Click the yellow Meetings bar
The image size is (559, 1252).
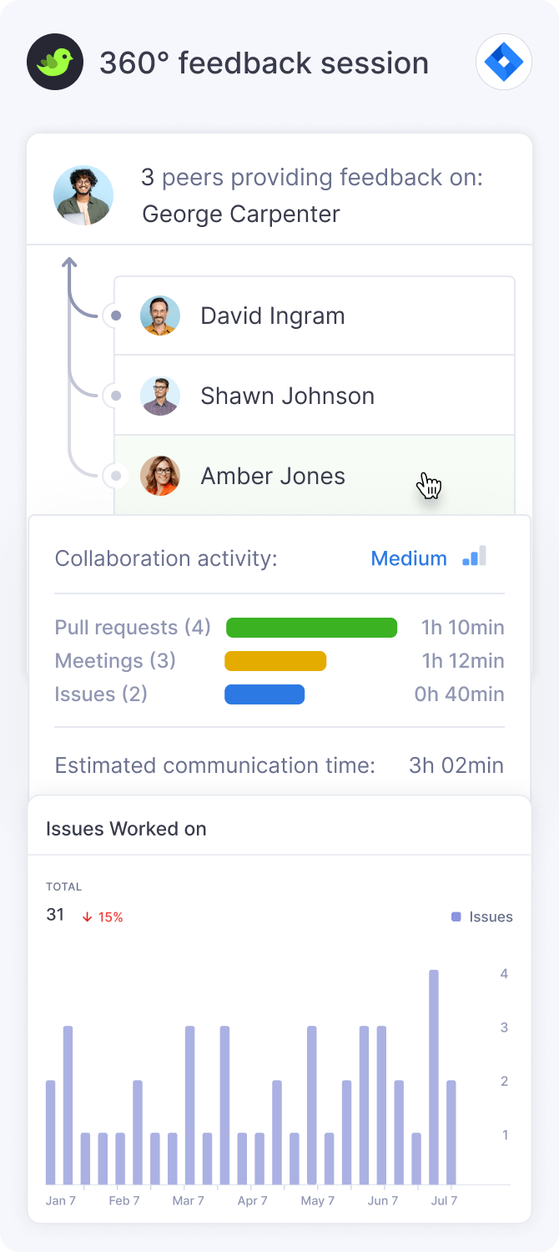[275, 661]
